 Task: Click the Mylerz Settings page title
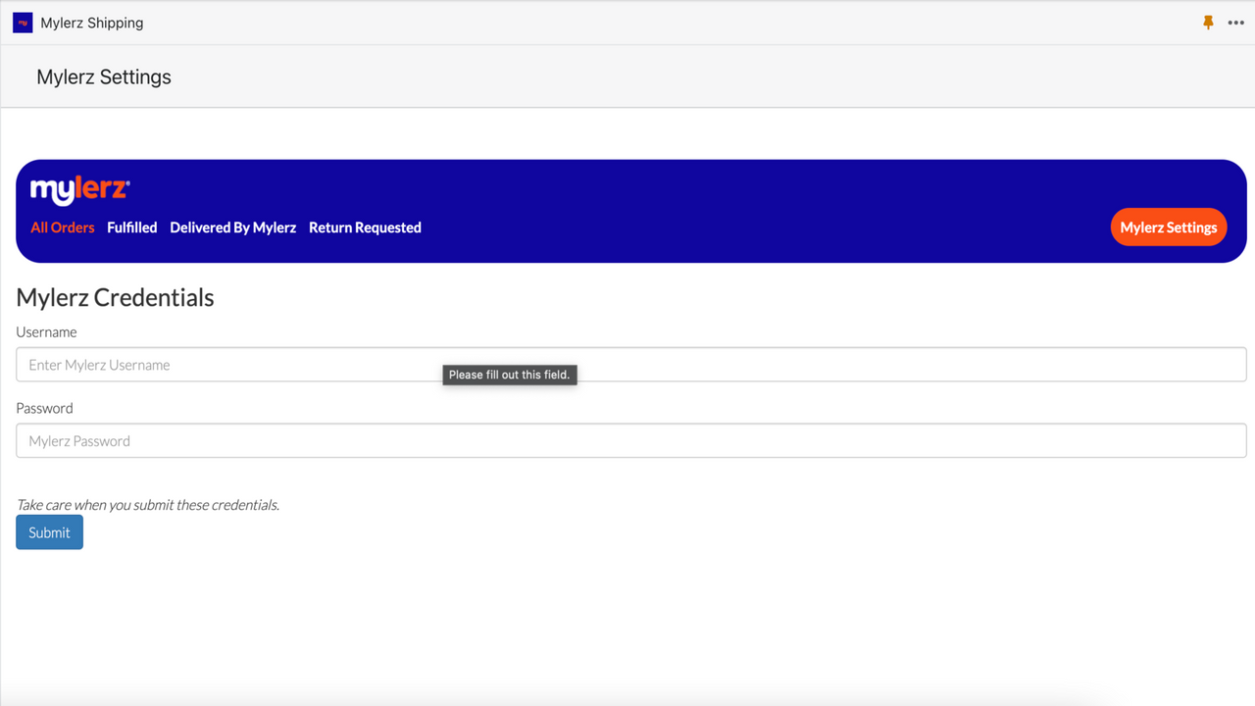[104, 76]
